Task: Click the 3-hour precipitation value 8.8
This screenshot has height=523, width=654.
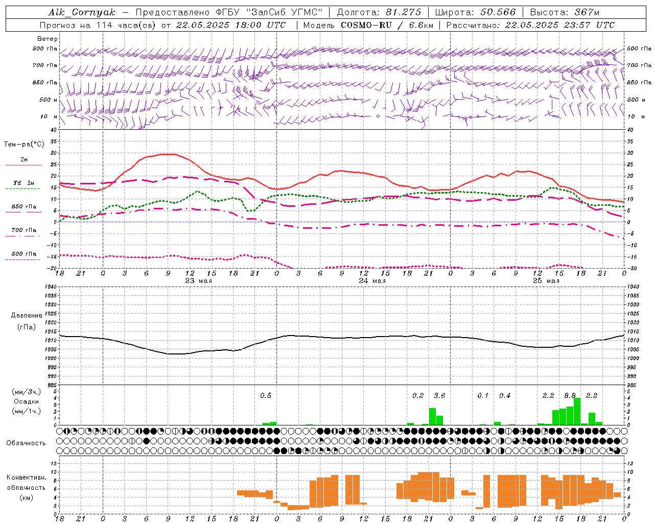Action: click(x=570, y=396)
